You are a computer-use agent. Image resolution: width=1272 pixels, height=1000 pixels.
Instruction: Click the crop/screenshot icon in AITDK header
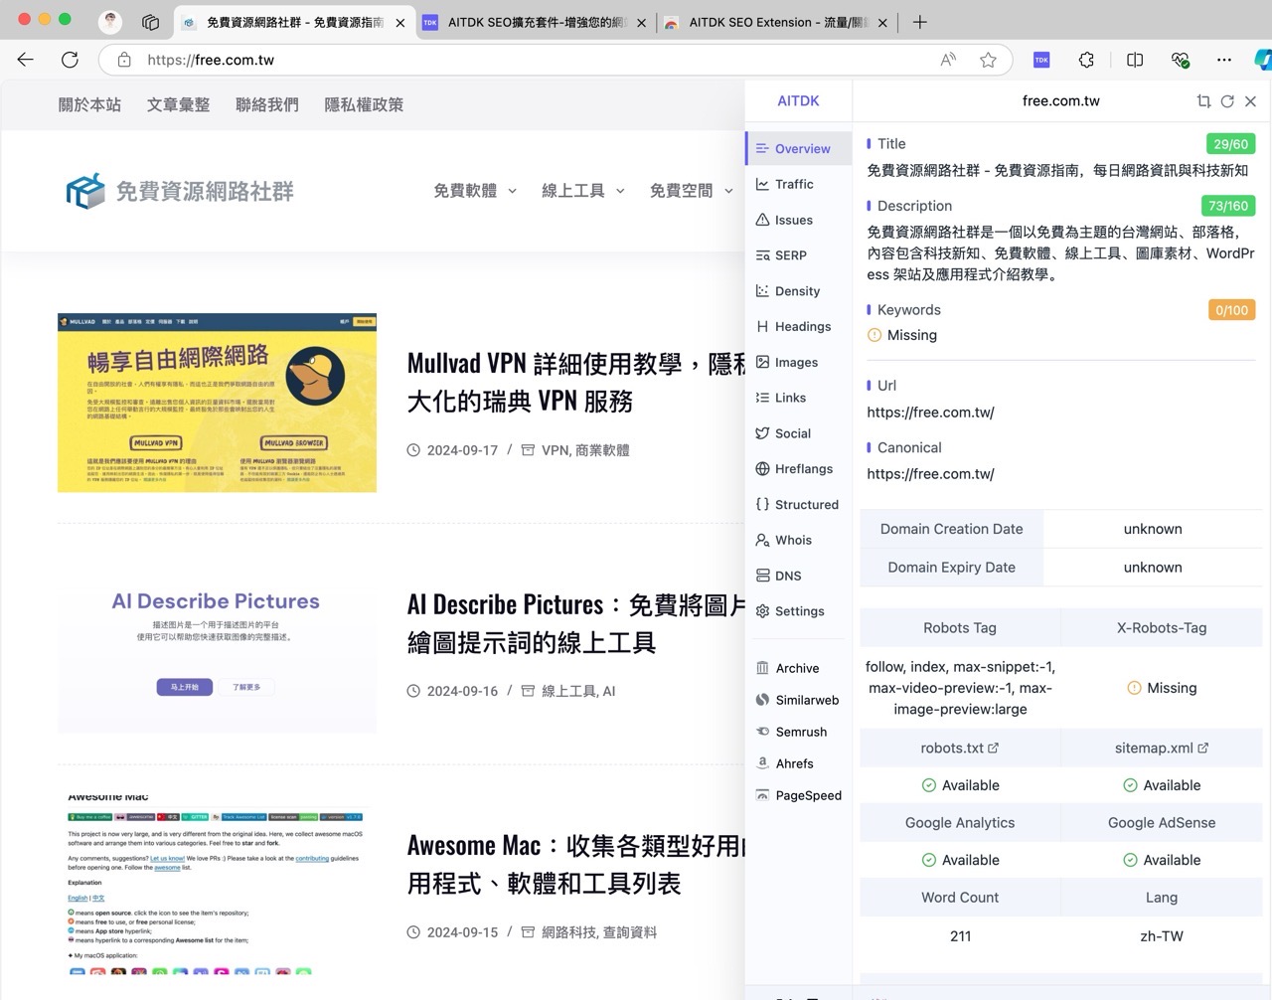point(1203,101)
